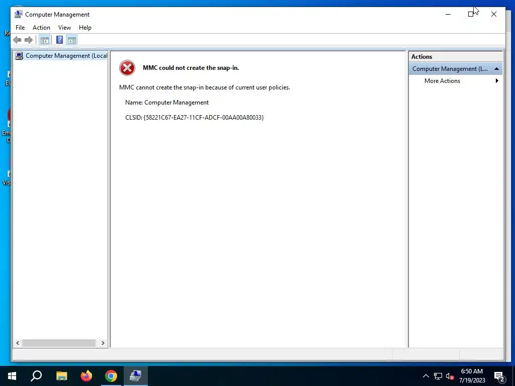Open the notification center icon
Screen dimensions: 515x386
tap(499, 376)
